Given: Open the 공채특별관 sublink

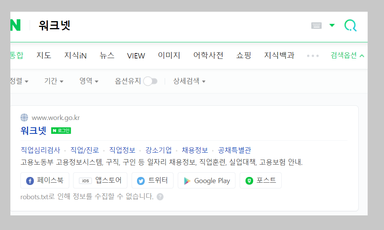Looking at the screenshot, I should tap(235, 150).
